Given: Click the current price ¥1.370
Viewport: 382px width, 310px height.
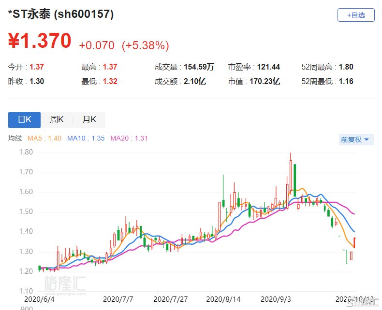Looking at the screenshot, I should (40, 41).
